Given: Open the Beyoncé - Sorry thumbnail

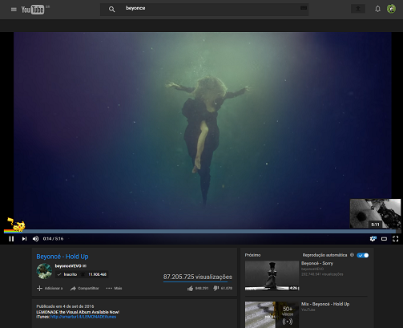Looking at the screenshot, I should coord(272,276).
